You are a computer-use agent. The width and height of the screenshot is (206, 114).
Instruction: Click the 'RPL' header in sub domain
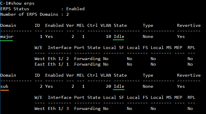191,97
